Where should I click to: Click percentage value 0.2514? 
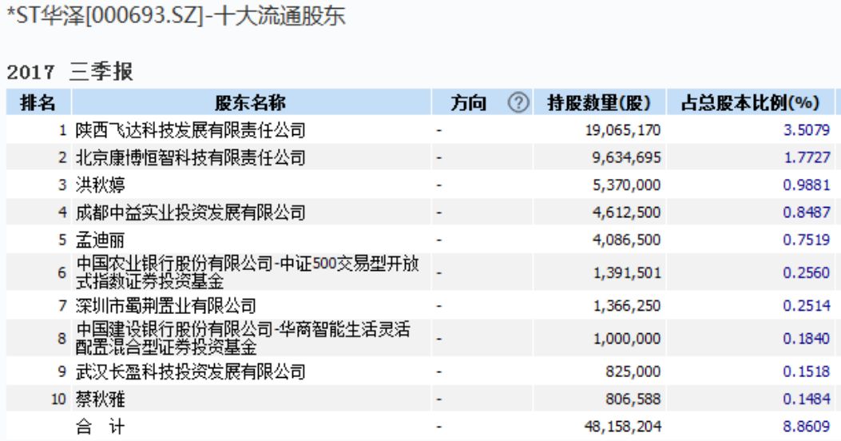pos(807,306)
